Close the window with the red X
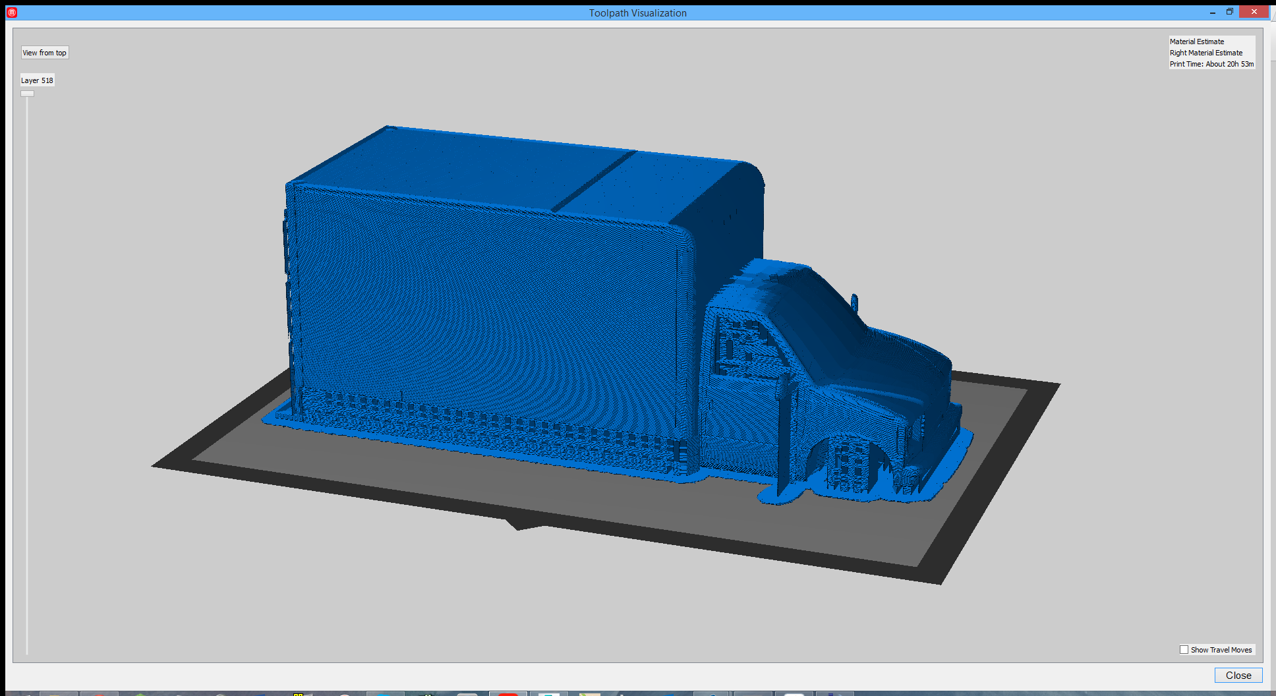The width and height of the screenshot is (1276, 696). (1254, 12)
